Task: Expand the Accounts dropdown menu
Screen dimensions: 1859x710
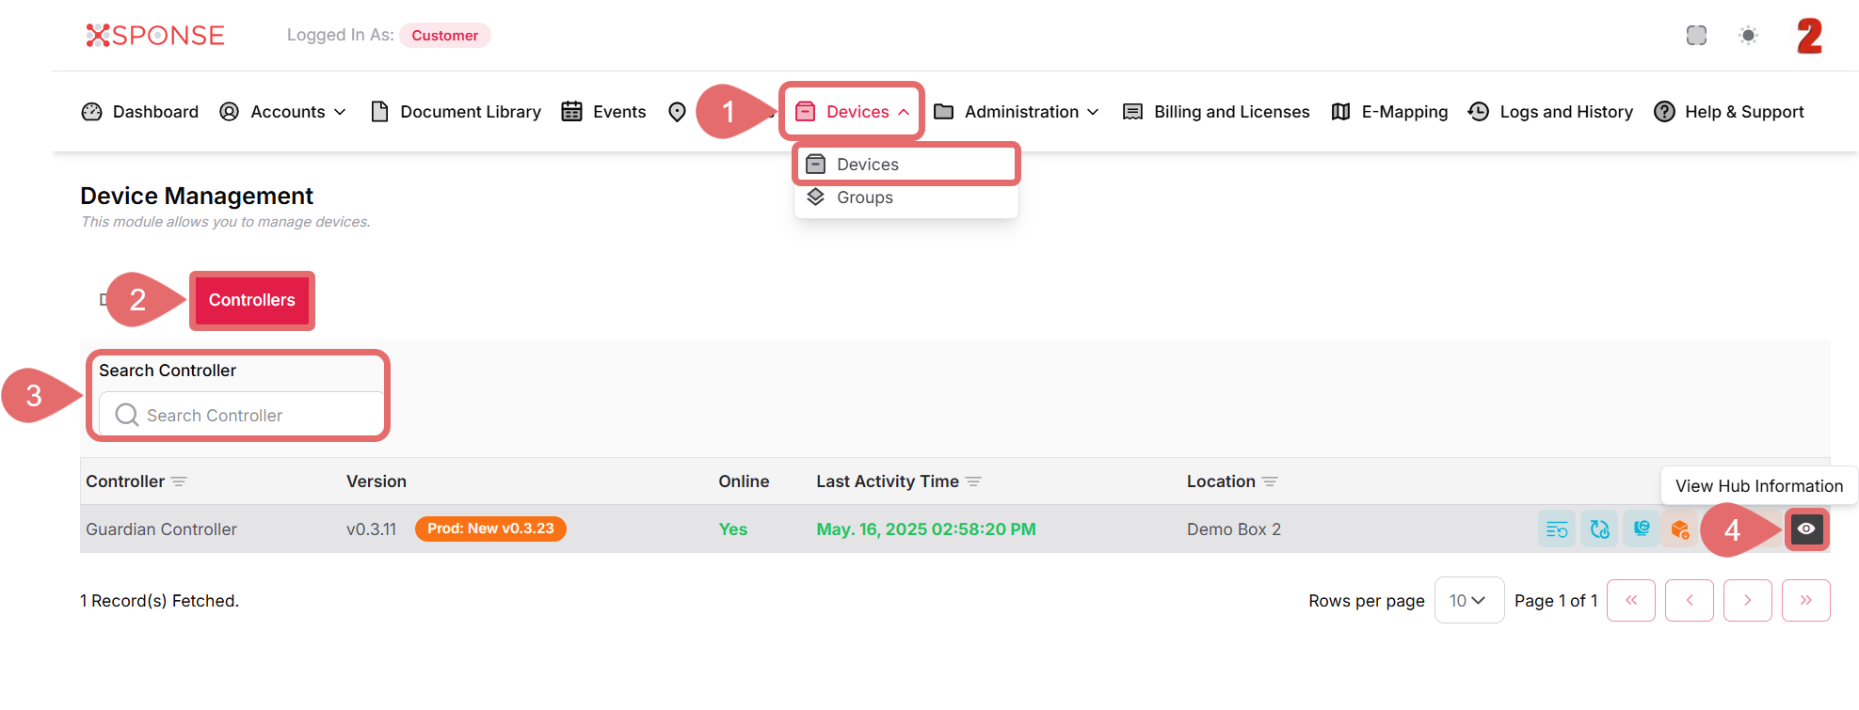Action: 282,112
